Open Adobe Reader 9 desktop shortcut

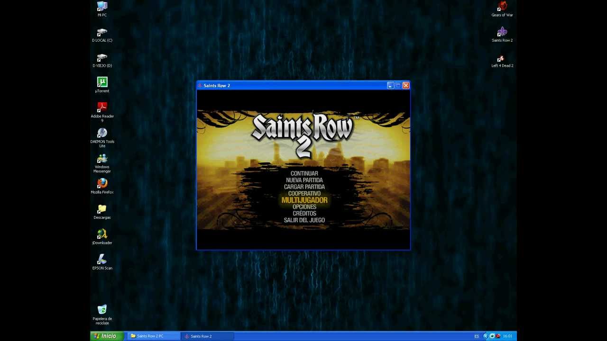click(x=102, y=112)
